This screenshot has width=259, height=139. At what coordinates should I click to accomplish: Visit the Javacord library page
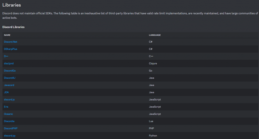tap(9, 85)
